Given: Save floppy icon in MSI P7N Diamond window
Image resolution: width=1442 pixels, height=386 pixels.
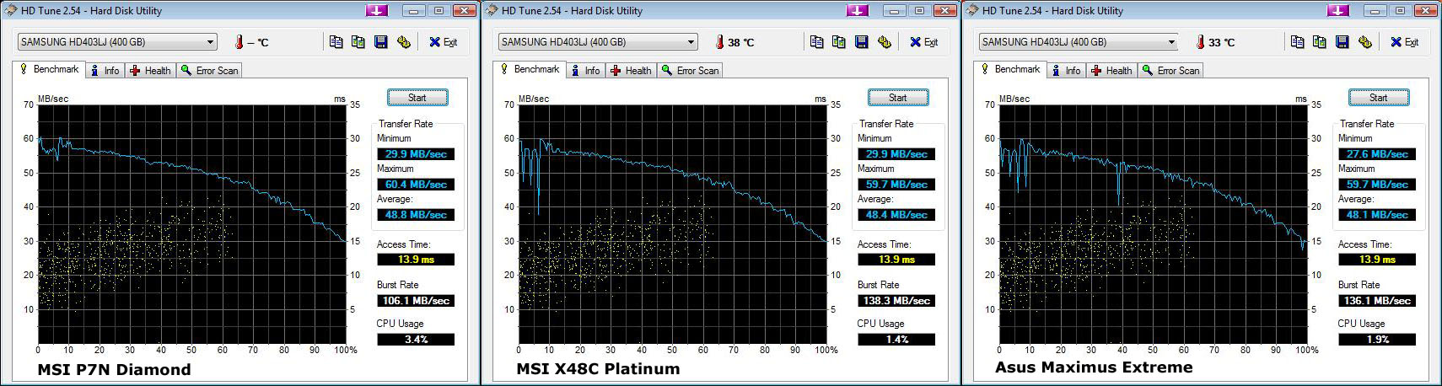Looking at the screenshot, I should click(380, 42).
